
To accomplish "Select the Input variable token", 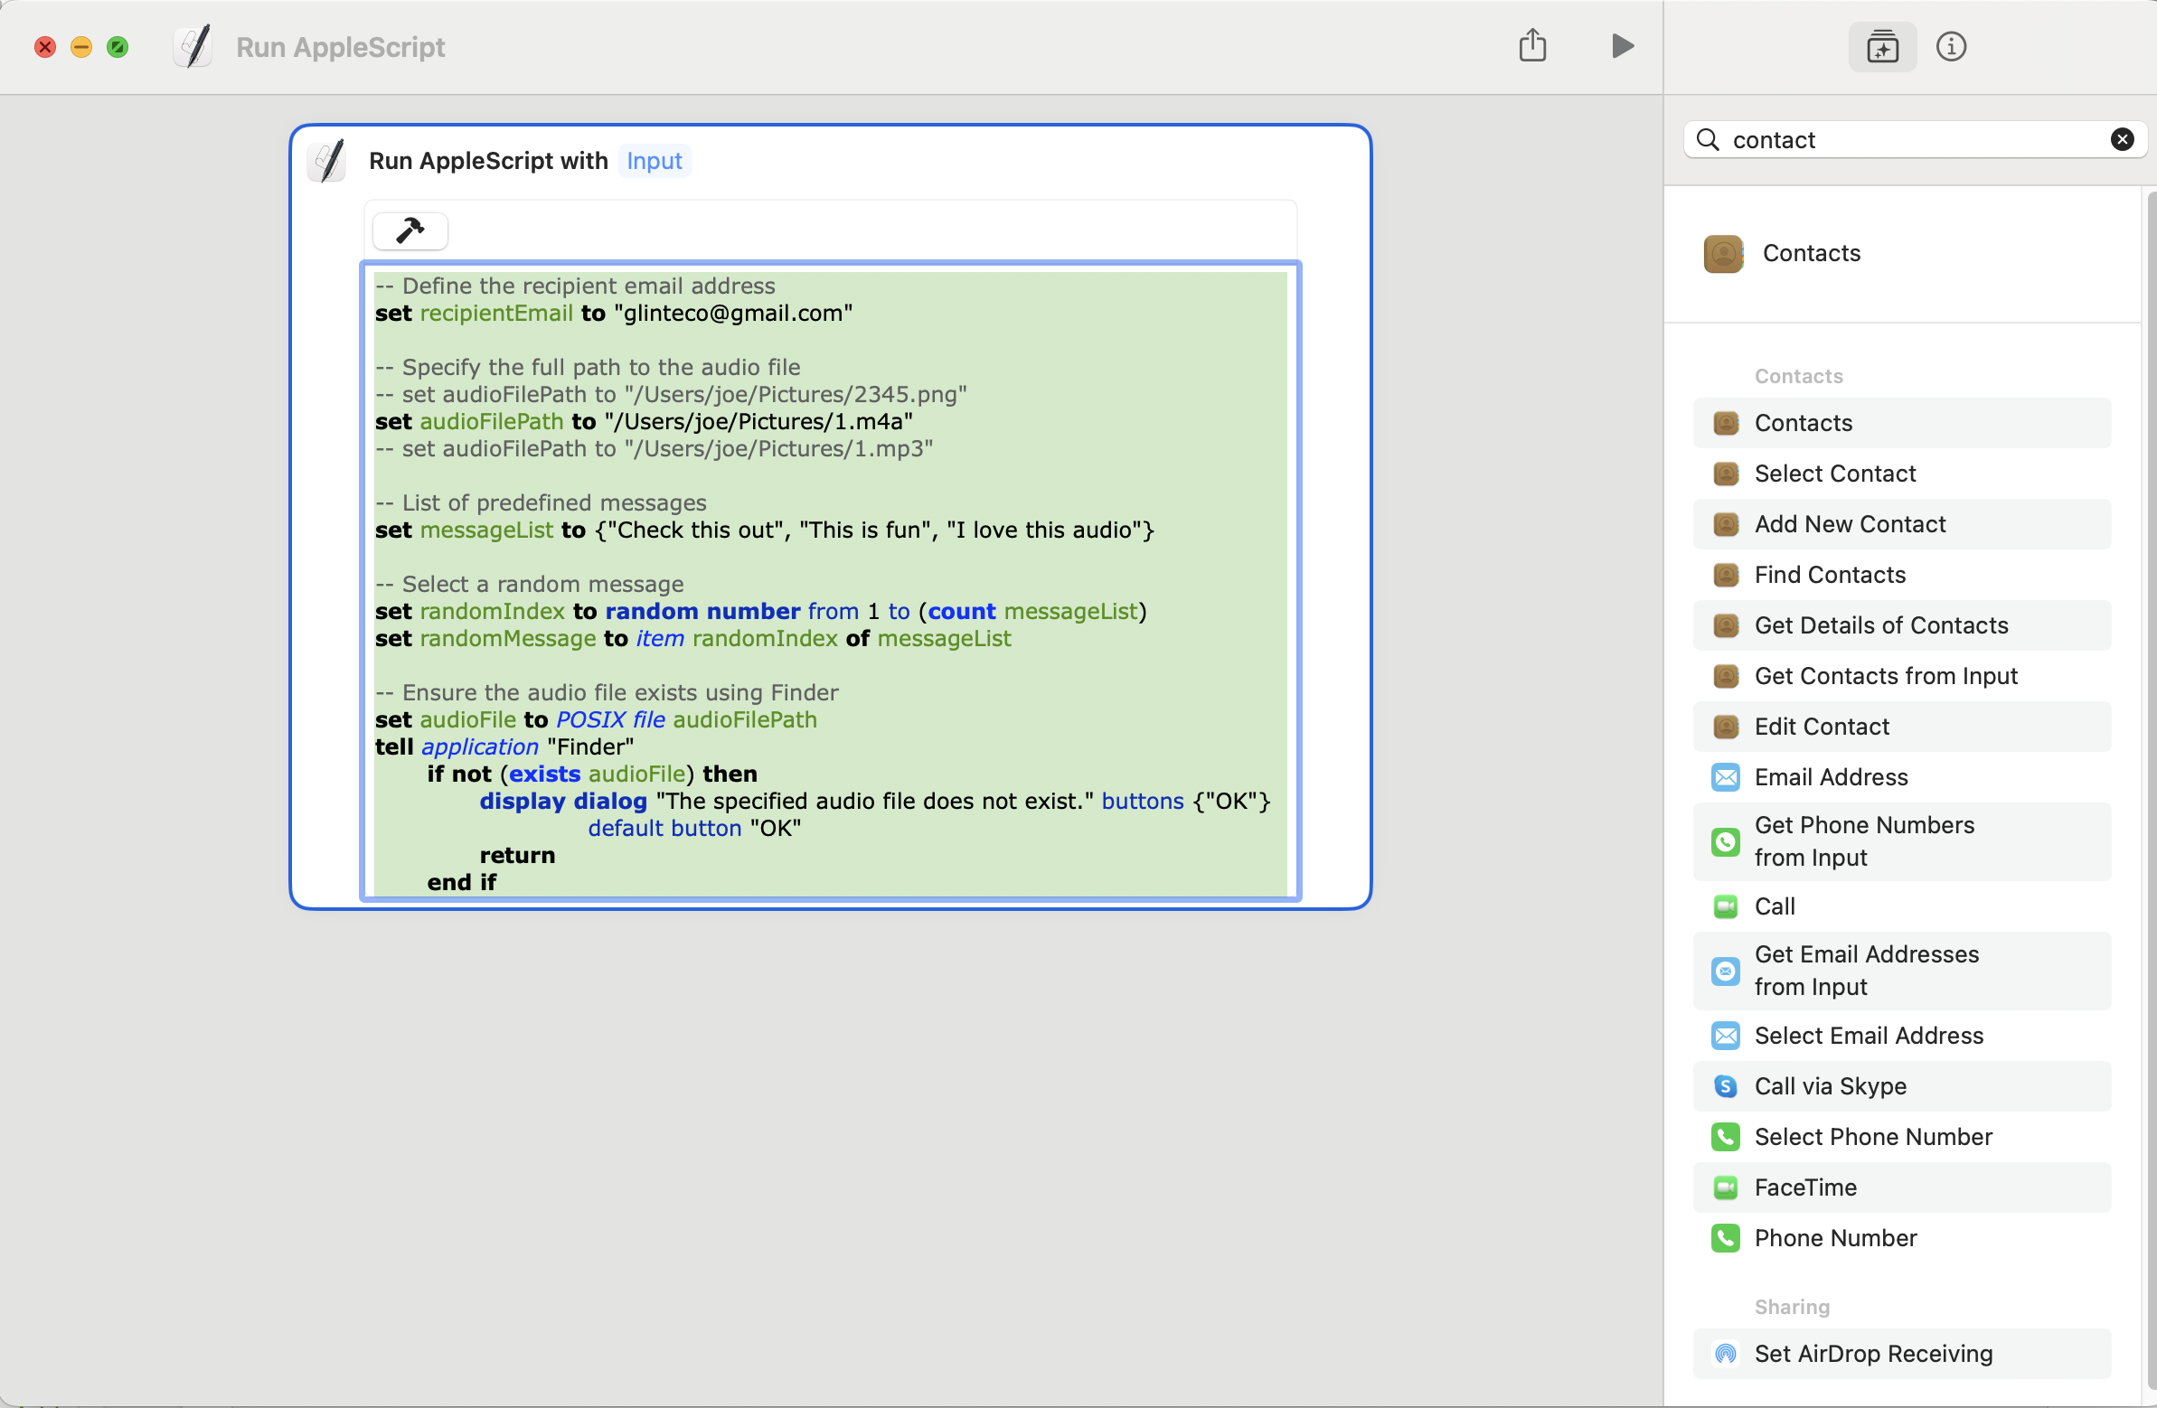I will 655,161.
